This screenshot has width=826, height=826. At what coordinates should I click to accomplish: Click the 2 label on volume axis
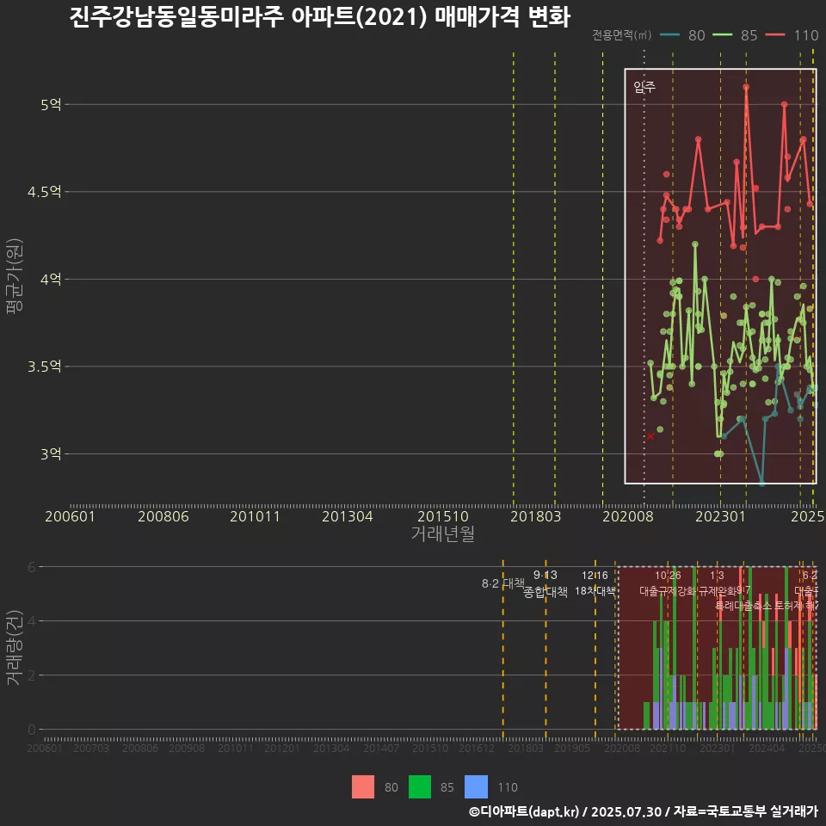32,675
